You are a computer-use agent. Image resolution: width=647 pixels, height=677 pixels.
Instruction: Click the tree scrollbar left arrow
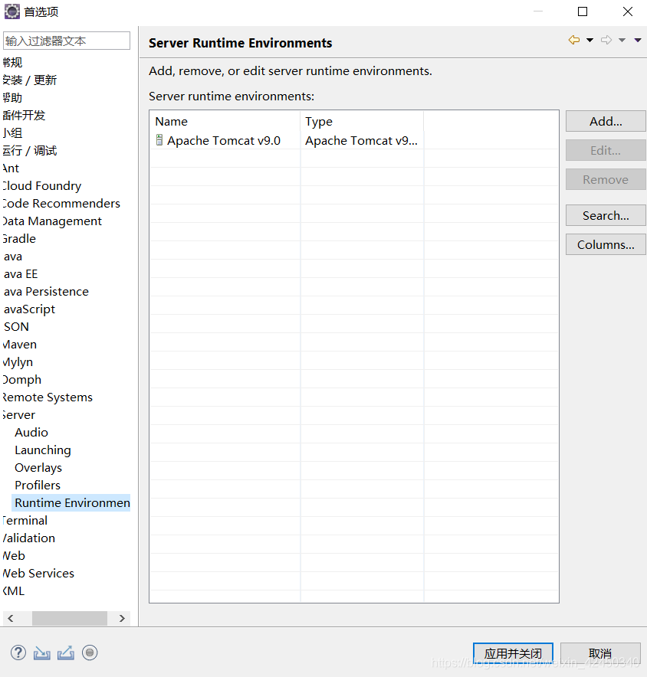(x=11, y=618)
